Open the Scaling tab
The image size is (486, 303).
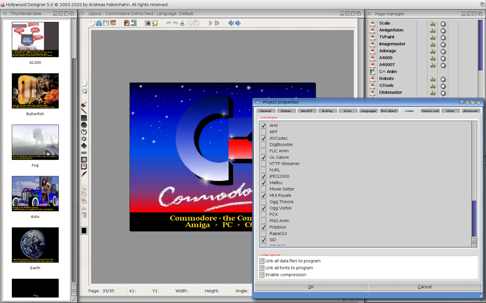327,111
